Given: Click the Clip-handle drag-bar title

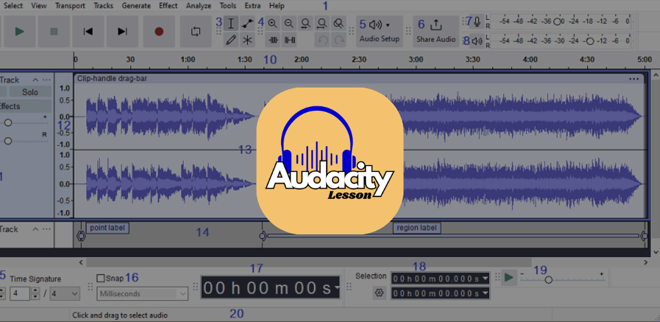Looking at the screenshot, I should coord(112,78).
